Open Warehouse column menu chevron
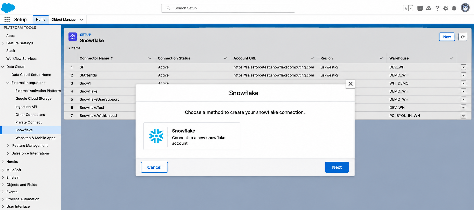The width and height of the screenshot is (474, 210). [451, 58]
